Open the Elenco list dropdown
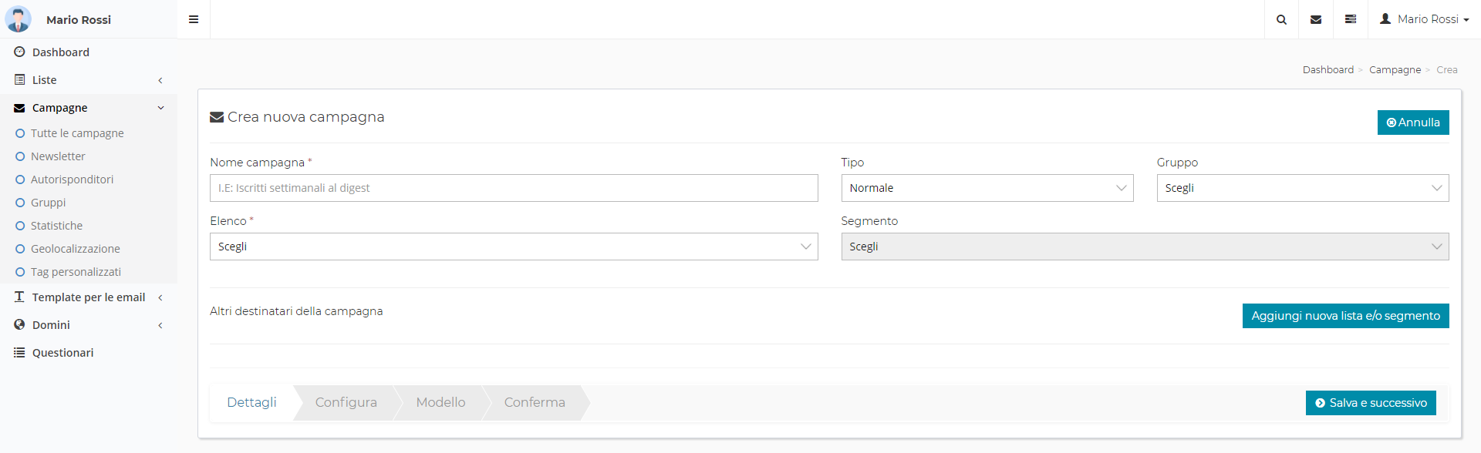The width and height of the screenshot is (1481, 453). click(x=513, y=247)
